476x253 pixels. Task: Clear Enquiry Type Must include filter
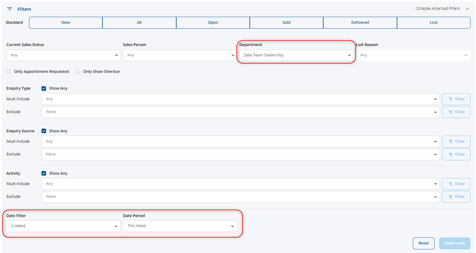(456, 99)
